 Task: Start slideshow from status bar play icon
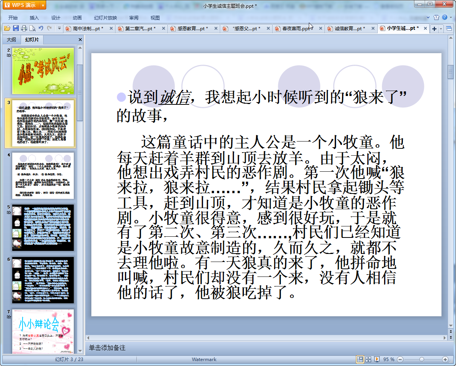376,359
